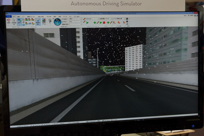Toggle environment display rain-cloud button

tap(38, 22)
